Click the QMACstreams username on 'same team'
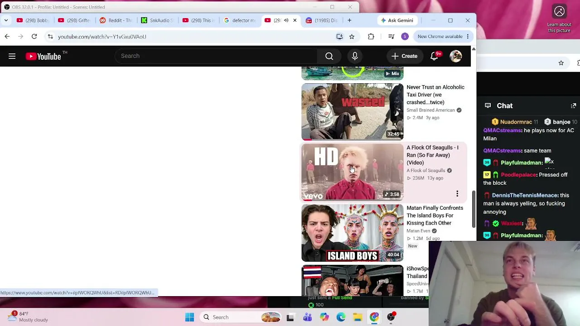Image resolution: width=580 pixels, height=326 pixels. pos(502,151)
